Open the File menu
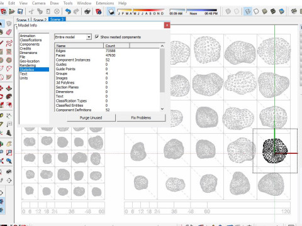Screen dimensions: 302x226 (2, 3)
